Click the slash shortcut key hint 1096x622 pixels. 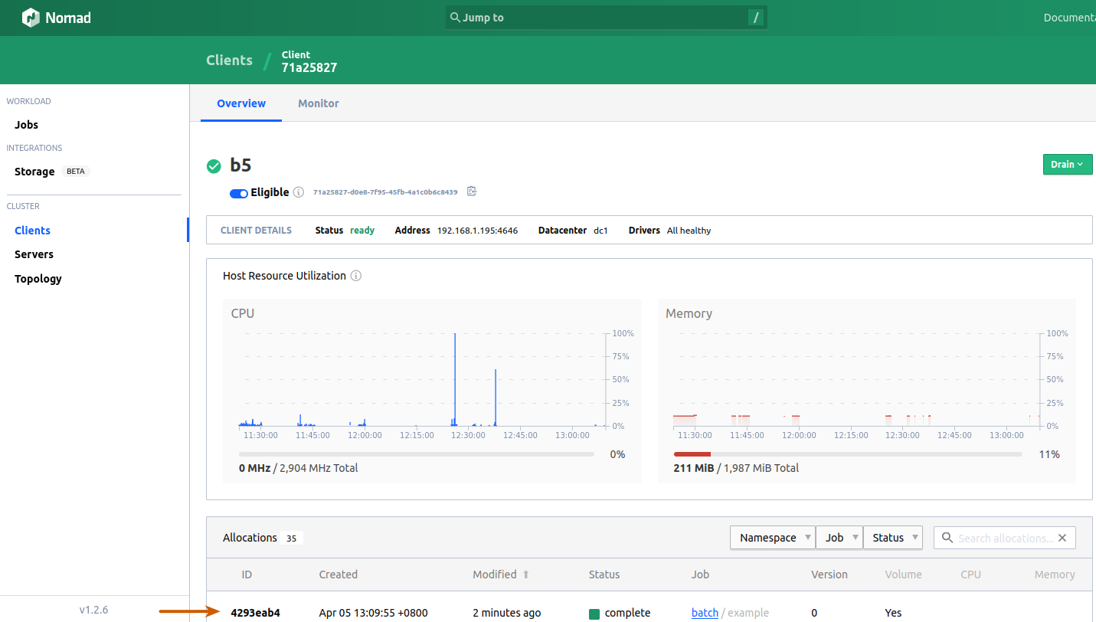click(756, 18)
